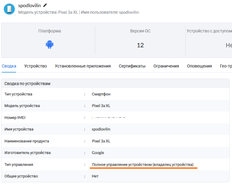Viewport: 232px width, 184px height.
Task: Click the Сводка по устройствам panel header
Action: coord(27,84)
